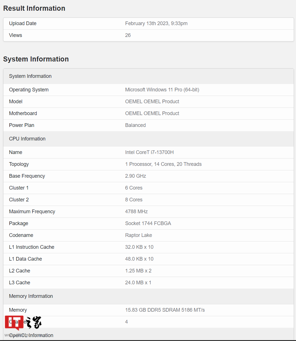Select Package value Socket 1744 FCBGA
The width and height of the screenshot is (296, 341).
click(x=148, y=223)
